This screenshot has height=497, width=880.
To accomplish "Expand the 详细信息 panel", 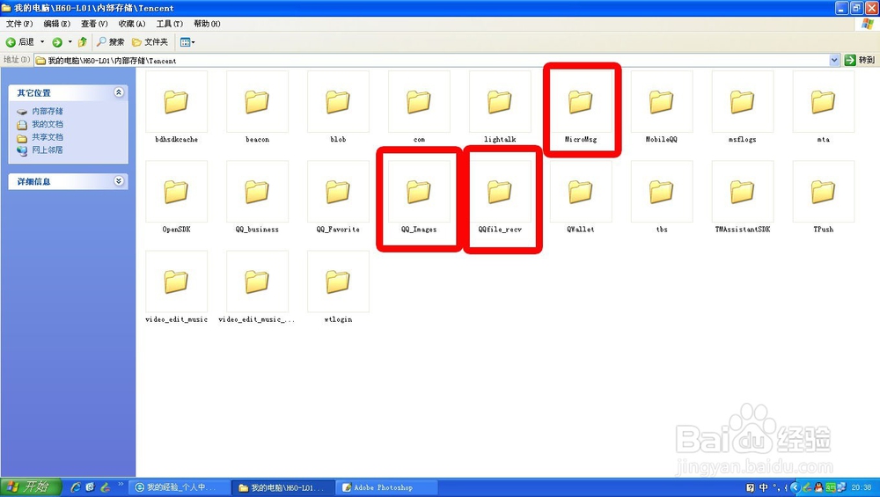I will [x=119, y=180].
